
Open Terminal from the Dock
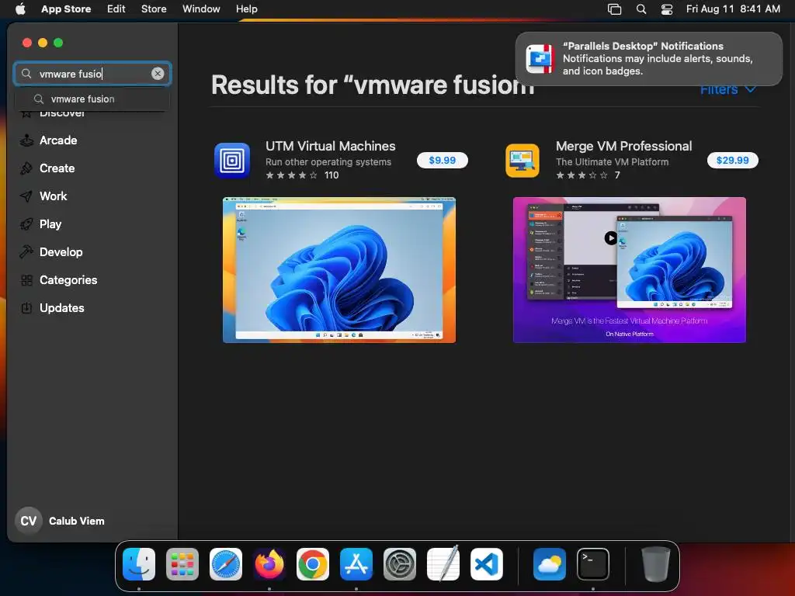click(x=593, y=564)
